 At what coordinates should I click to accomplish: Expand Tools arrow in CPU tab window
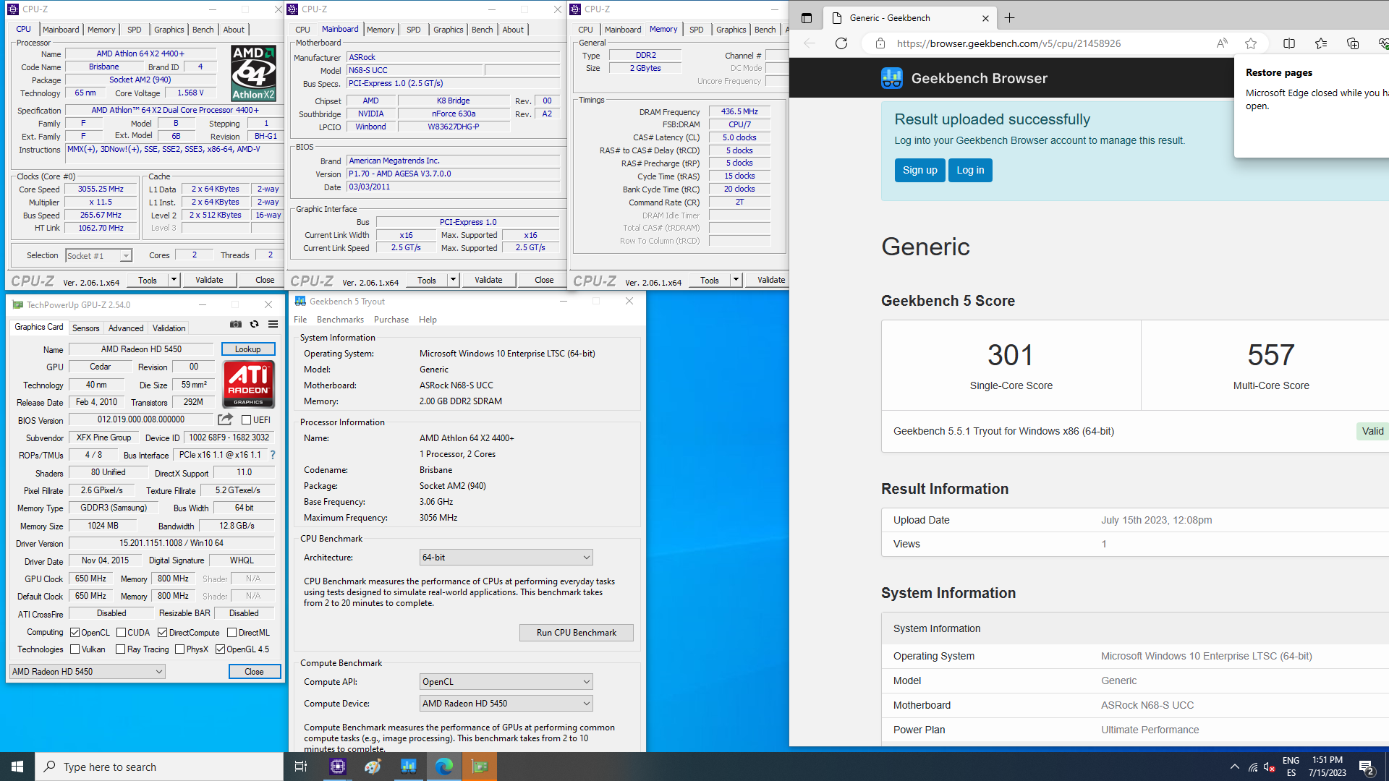point(174,280)
